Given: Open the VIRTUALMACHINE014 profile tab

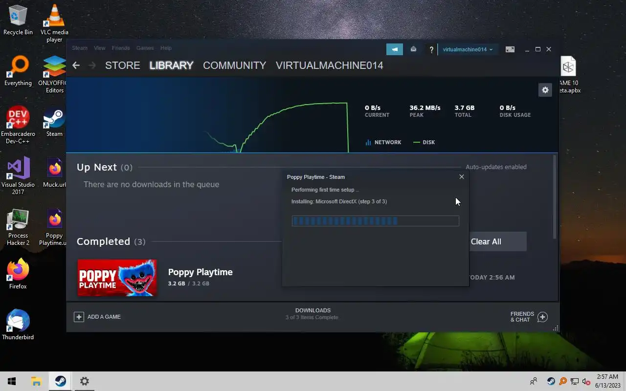Looking at the screenshot, I should 330,65.
